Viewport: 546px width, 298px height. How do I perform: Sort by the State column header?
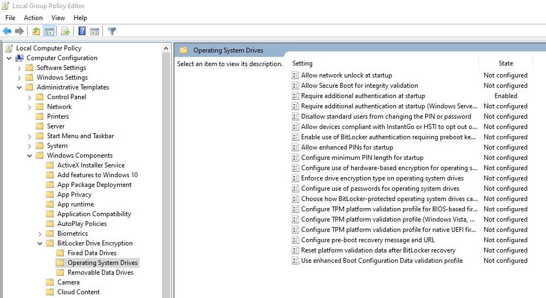(505, 63)
